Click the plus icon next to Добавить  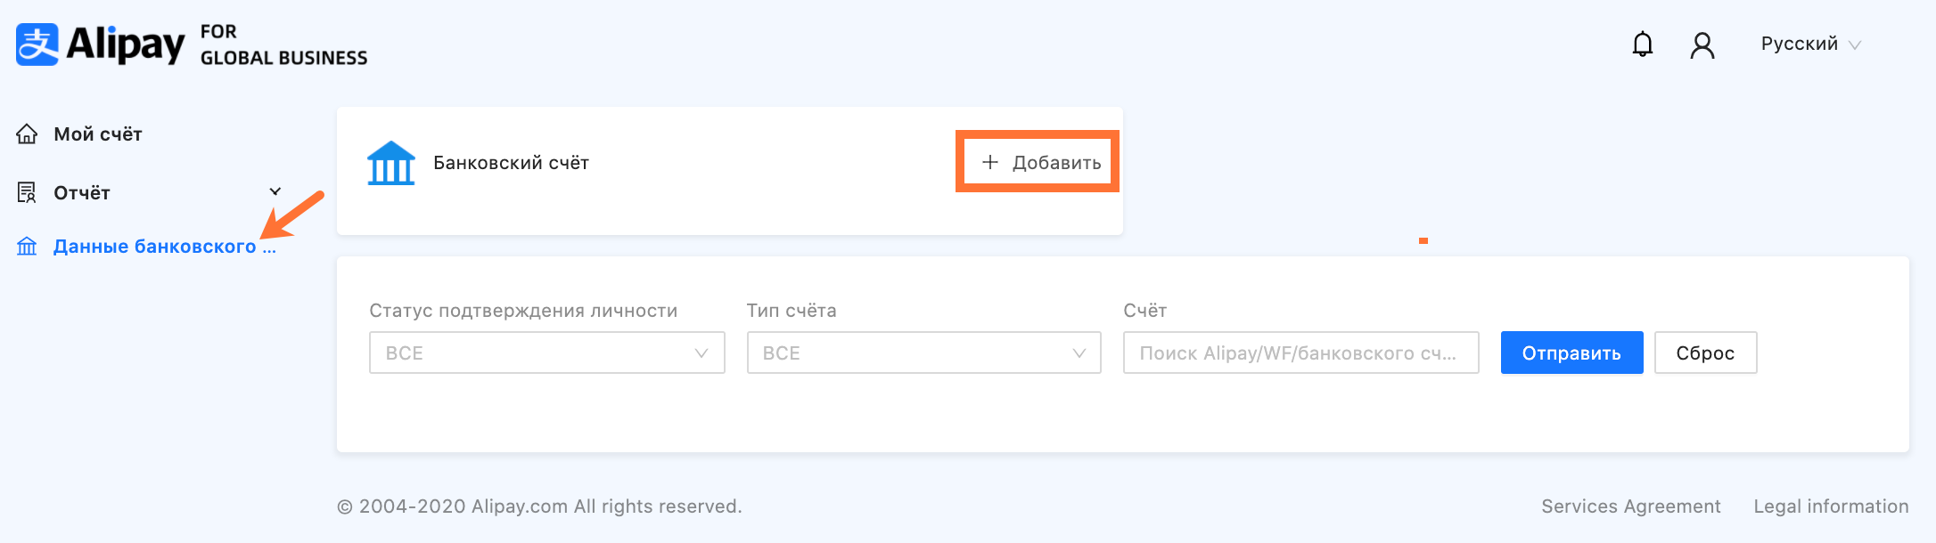[x=989, y=162]
